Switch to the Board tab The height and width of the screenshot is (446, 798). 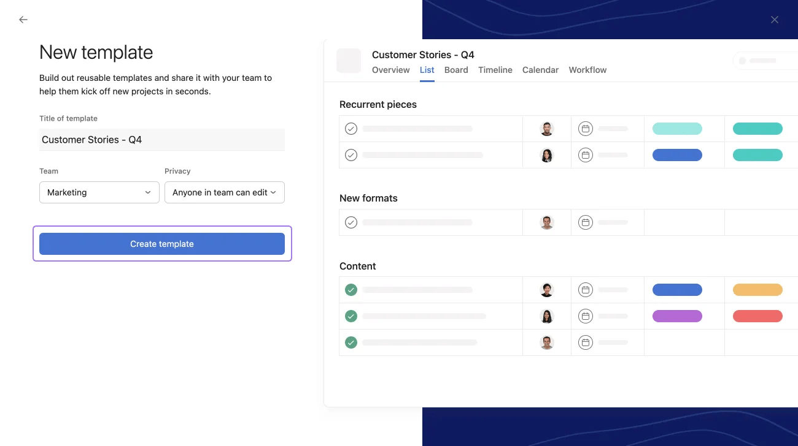tap(456, 70)
